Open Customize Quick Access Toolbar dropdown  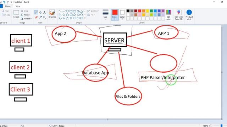point(11,2)
